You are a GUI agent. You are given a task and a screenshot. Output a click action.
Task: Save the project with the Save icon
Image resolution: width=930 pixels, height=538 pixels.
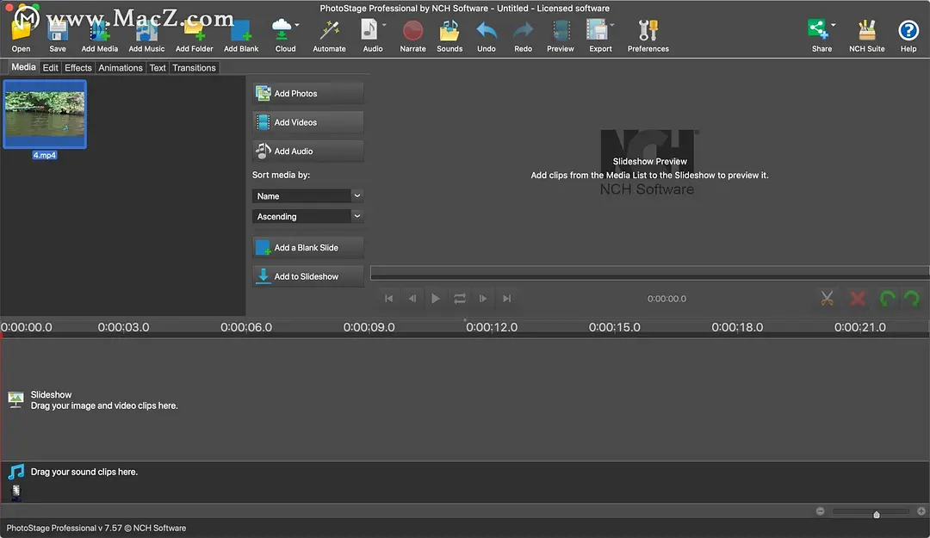[58, 31]
